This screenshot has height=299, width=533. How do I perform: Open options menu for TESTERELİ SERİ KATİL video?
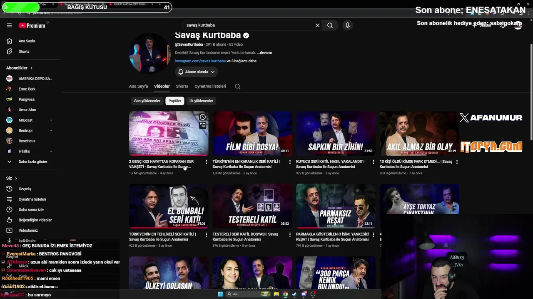click(290, 235)
